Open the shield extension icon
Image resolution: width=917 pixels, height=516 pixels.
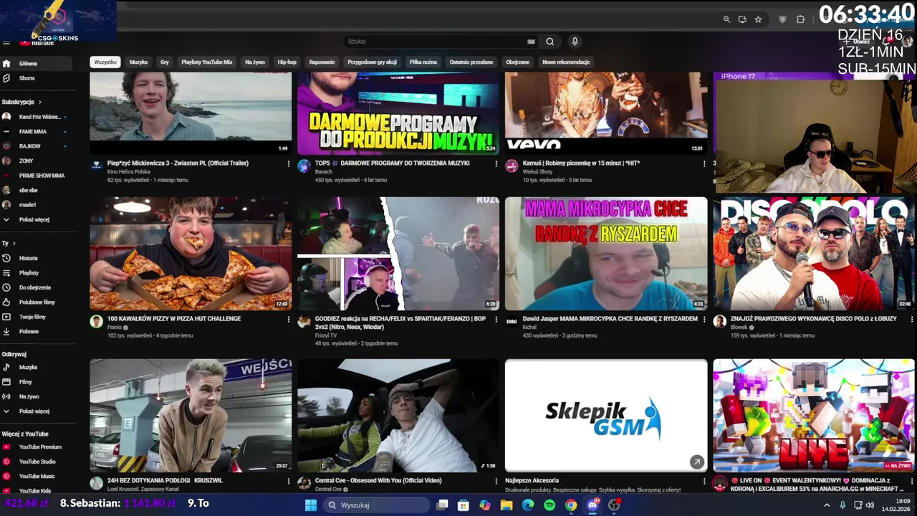[782, 19]
